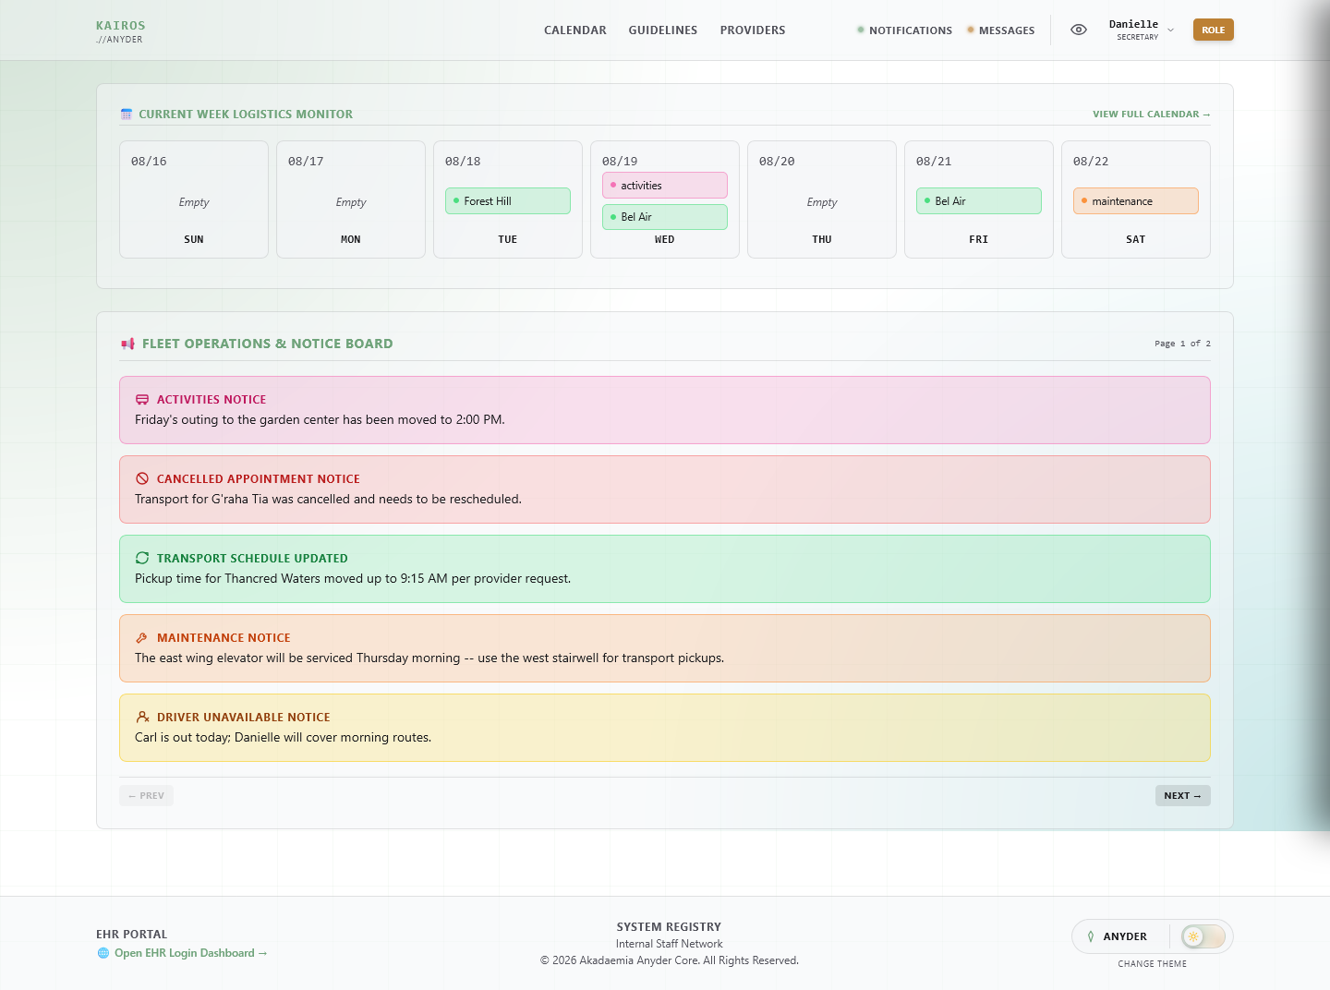The width and height of the screenshot is (1330, 990).
Task: Click the Anyder leaf icon in footer
Action: [x=1091, y=936]
